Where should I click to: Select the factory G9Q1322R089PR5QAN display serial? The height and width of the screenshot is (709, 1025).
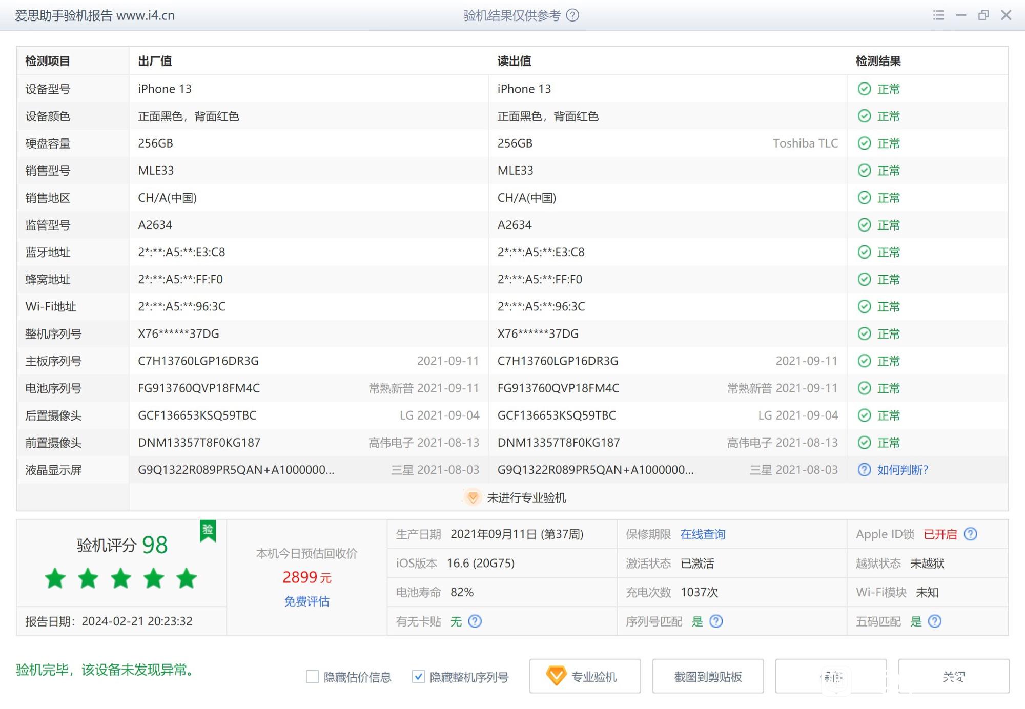[236, 469]
